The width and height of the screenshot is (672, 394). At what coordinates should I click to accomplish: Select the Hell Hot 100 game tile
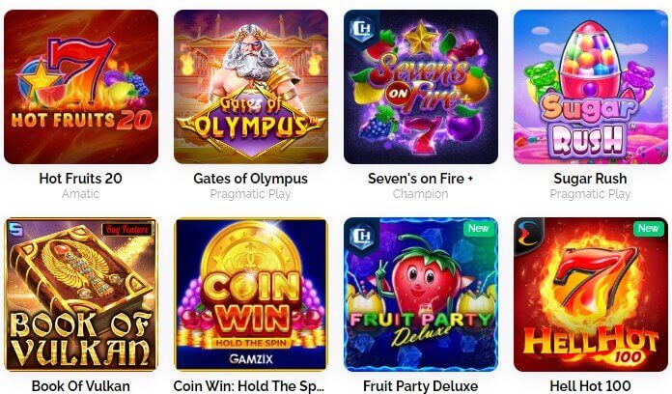[591, 295]
